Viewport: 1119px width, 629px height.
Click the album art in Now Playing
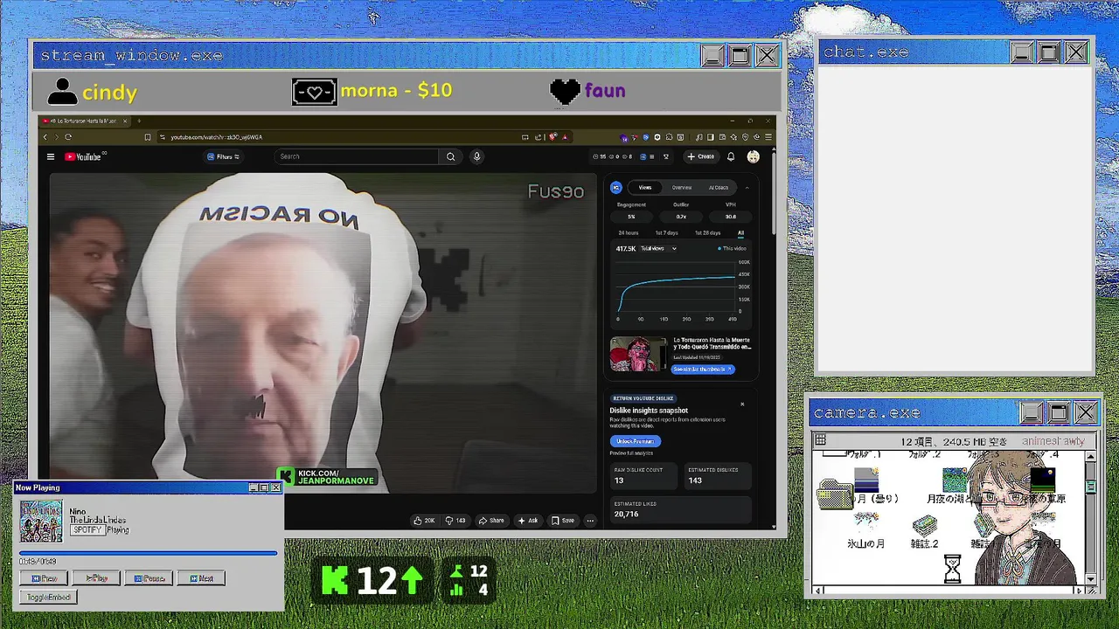pyautogui.click(x=41, y=522)
